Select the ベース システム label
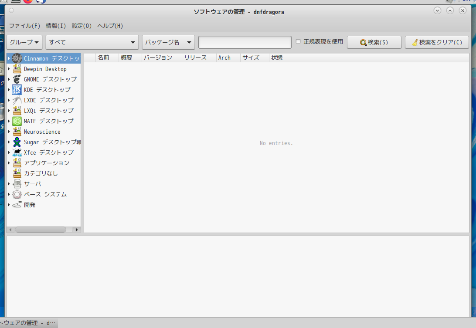Screen dimensions: 476x328 tap(45, 194)
